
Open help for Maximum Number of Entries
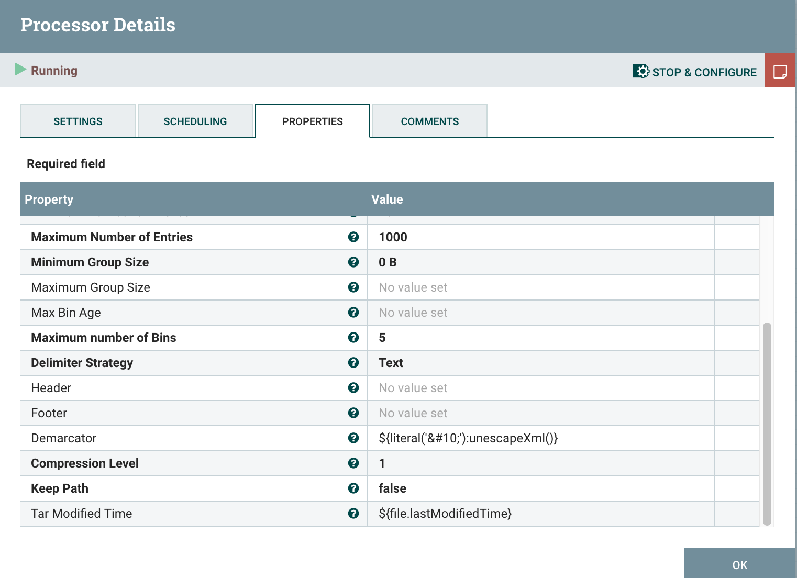click(353, 237)
